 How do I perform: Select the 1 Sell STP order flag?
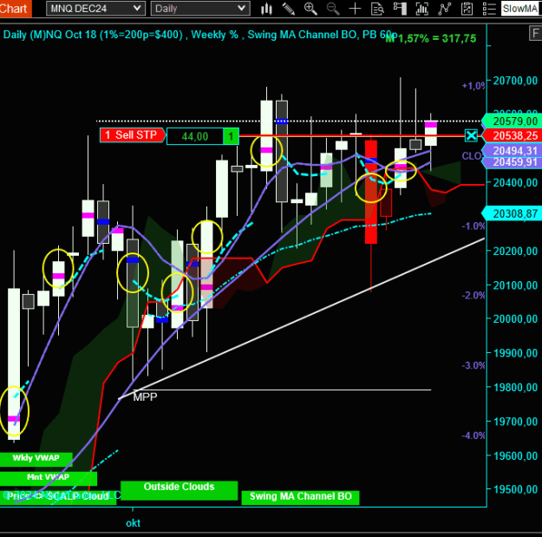[133, 134]
